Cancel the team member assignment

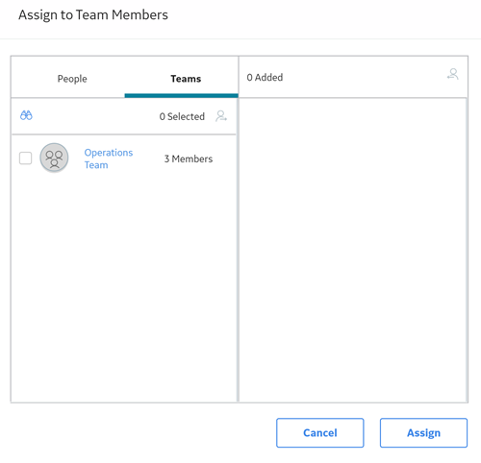320,432
